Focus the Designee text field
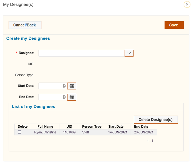Image resolution: width=193 pixels, height=165 pixels. [81, 53]
